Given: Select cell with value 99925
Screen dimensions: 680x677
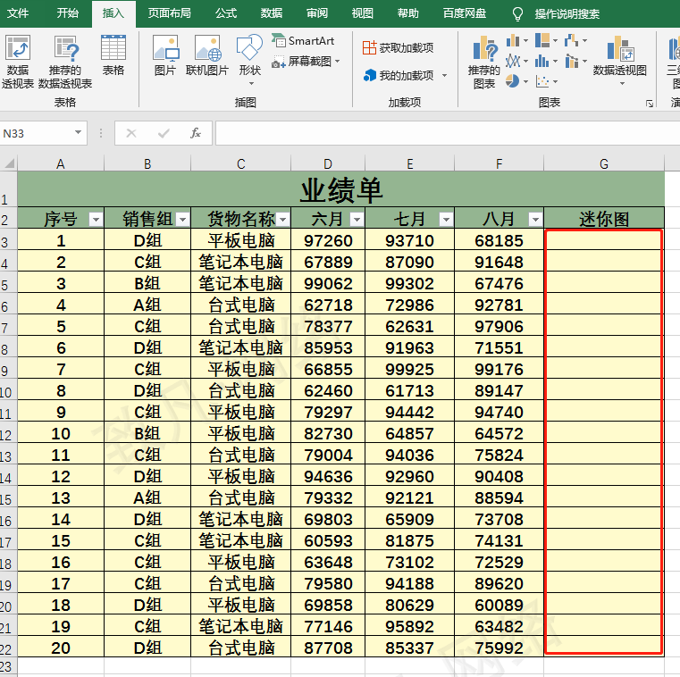Looking at the screenshot, I should [409, 369].
